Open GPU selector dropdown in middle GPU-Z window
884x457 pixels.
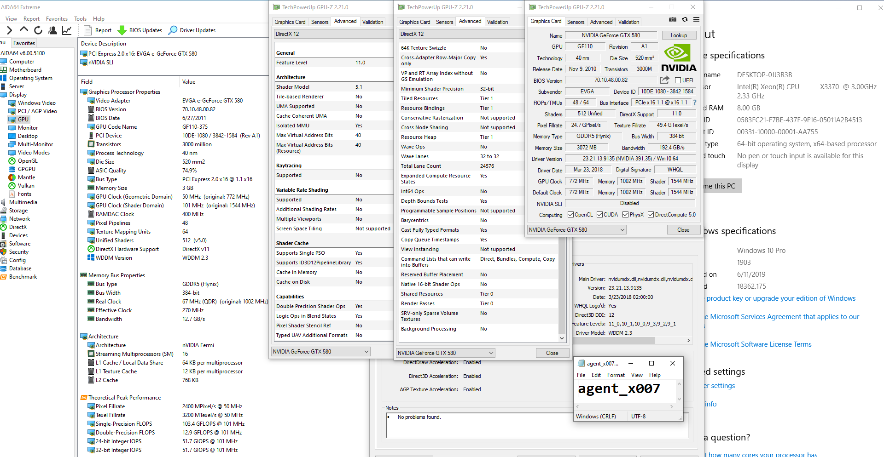coord(446,353)
